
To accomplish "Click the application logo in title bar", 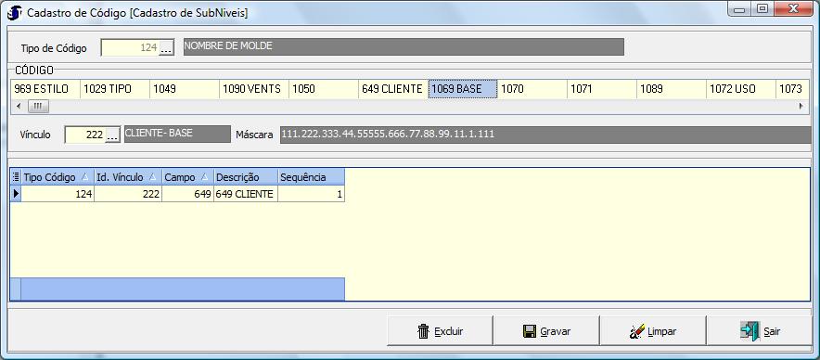I will 15,13.
